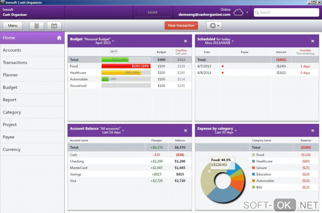Image resolution: width=322 pixels, height=213 pixels.
Task: Click the blue Healthcare pie slice
Action: tap(224, 195)
